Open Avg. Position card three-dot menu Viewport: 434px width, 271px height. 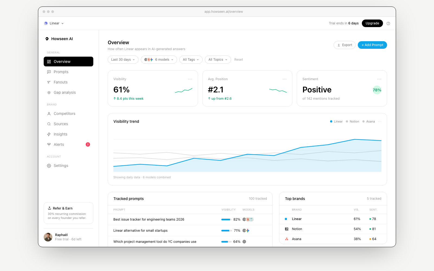click(285, 79)
